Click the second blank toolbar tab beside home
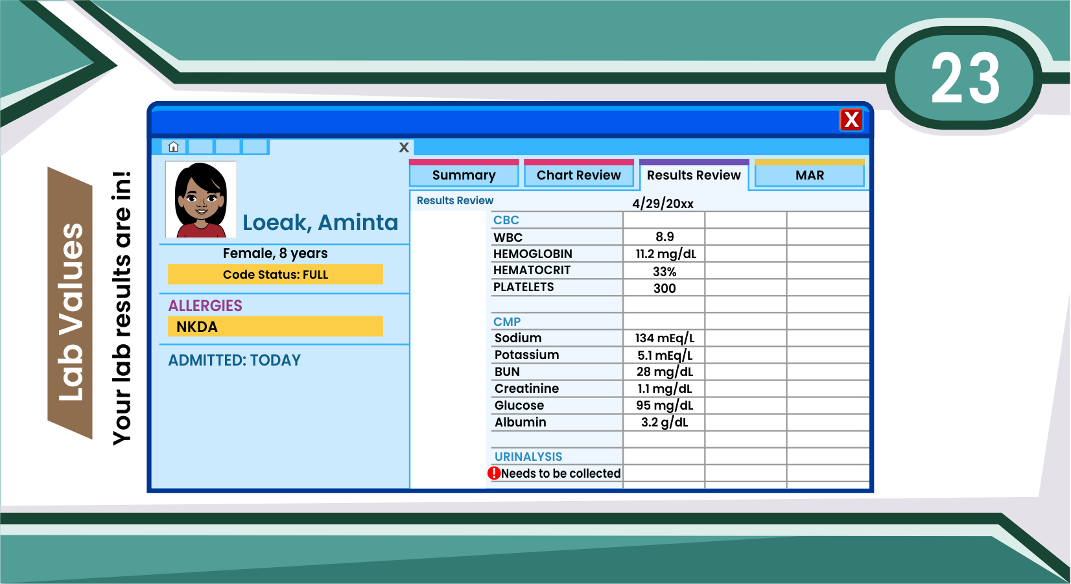The image size is (1071, 584). 228,147
